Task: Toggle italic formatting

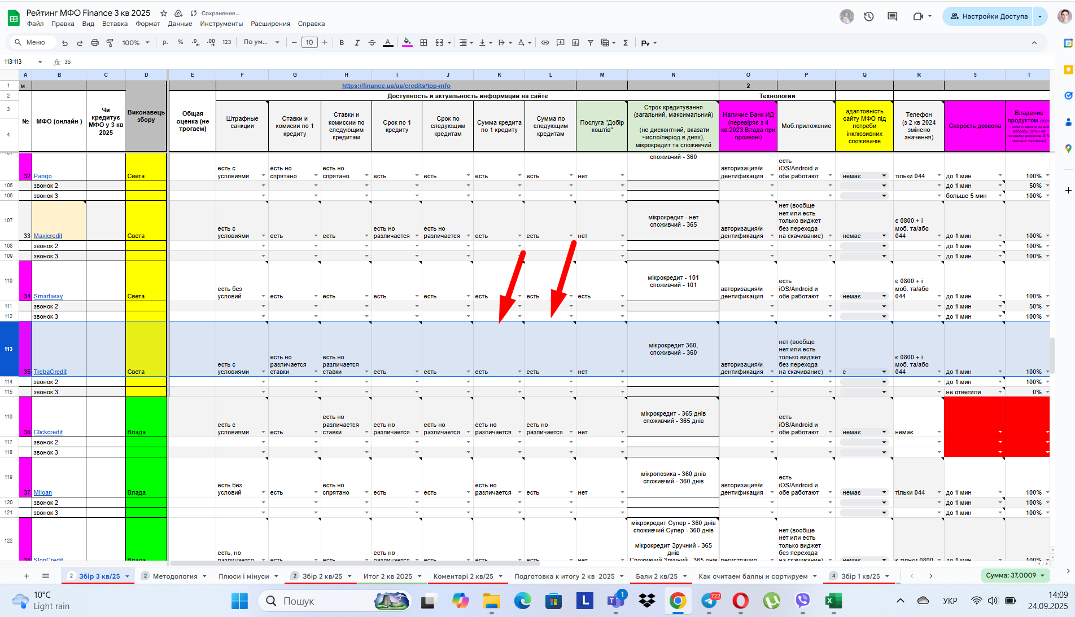Action: [357, 43]
